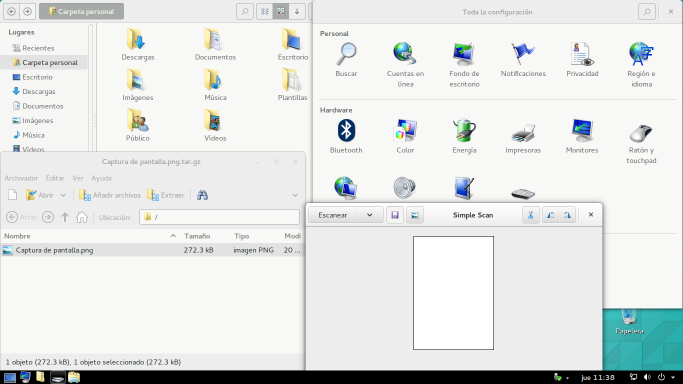This screenshot has width=683, height=384.
Task: Open the Descargas folder icon
Action: [137, 44]
